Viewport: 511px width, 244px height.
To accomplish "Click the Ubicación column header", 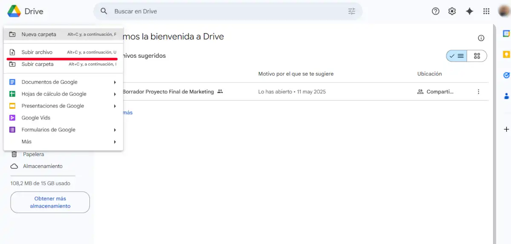I will (x=430, y=74).
